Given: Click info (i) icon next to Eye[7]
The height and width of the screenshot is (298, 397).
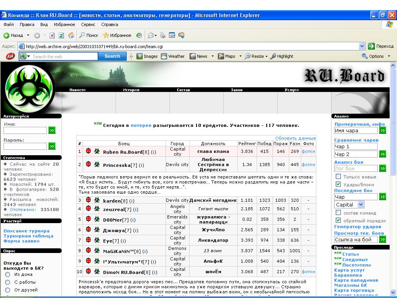Looking at the screenshot, I should pyautogui.click(x=123, y=241).
